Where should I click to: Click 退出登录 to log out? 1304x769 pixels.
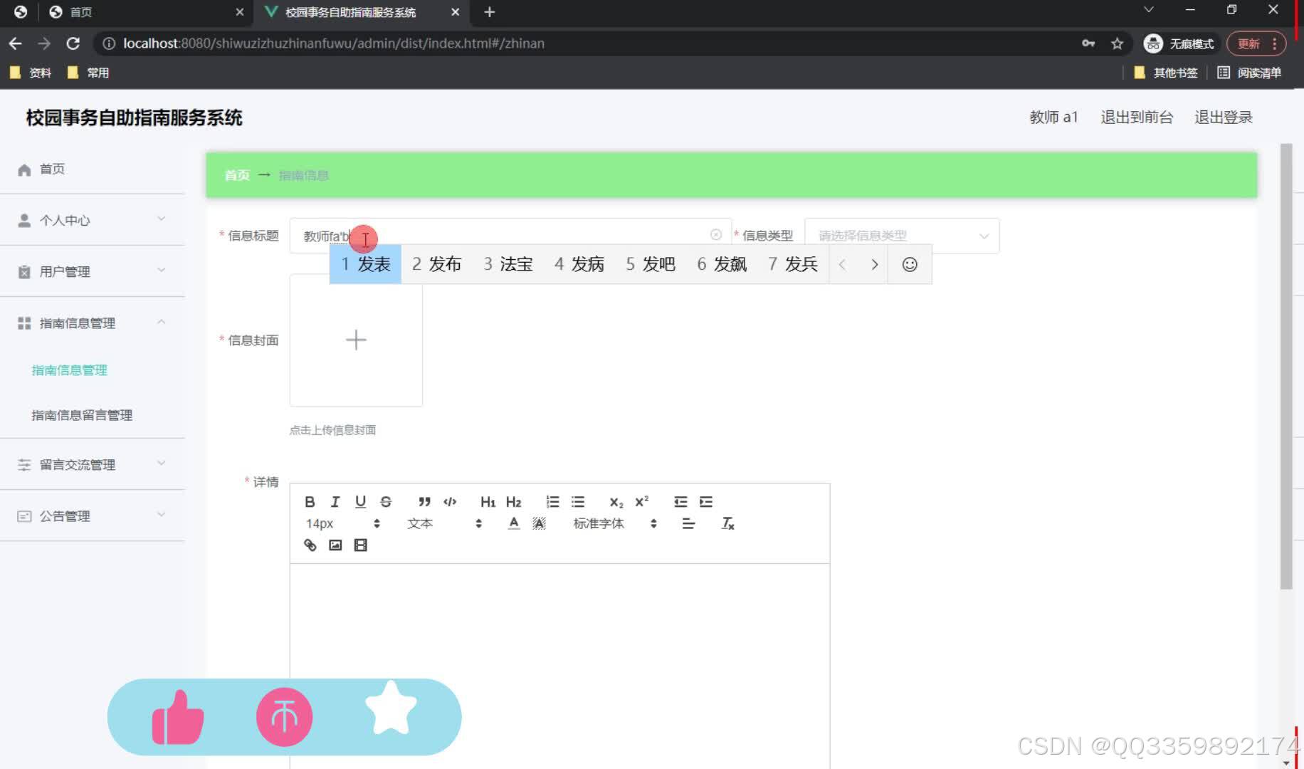(1223, 117)
